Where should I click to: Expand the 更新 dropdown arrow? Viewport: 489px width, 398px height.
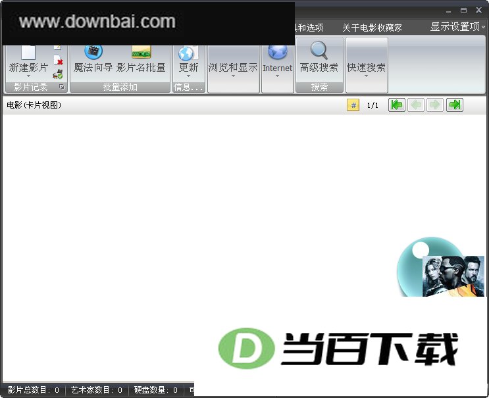click(x=188, y=76)
